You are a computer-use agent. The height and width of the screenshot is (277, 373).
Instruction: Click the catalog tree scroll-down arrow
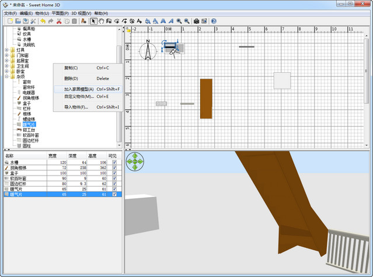(119, 145)
